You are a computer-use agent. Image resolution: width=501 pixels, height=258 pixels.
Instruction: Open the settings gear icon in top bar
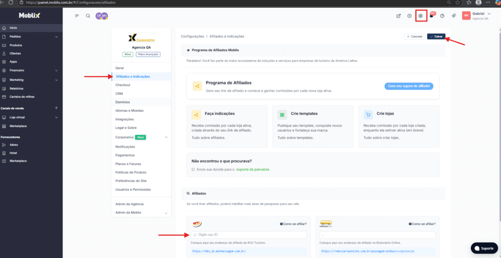[x=420, y=16]
